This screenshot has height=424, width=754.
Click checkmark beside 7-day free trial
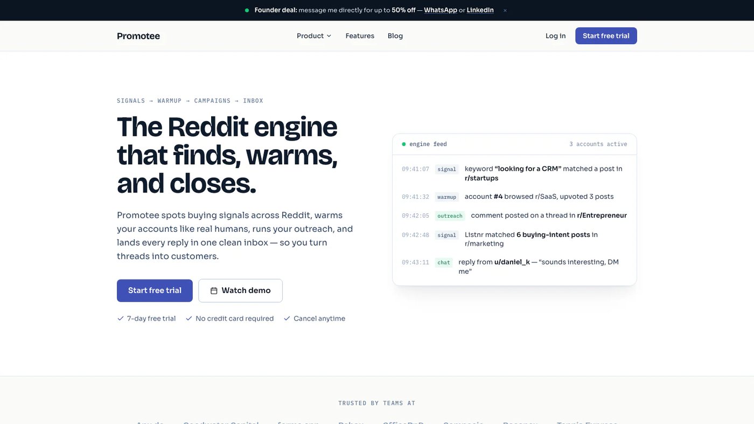pos(121,318)
